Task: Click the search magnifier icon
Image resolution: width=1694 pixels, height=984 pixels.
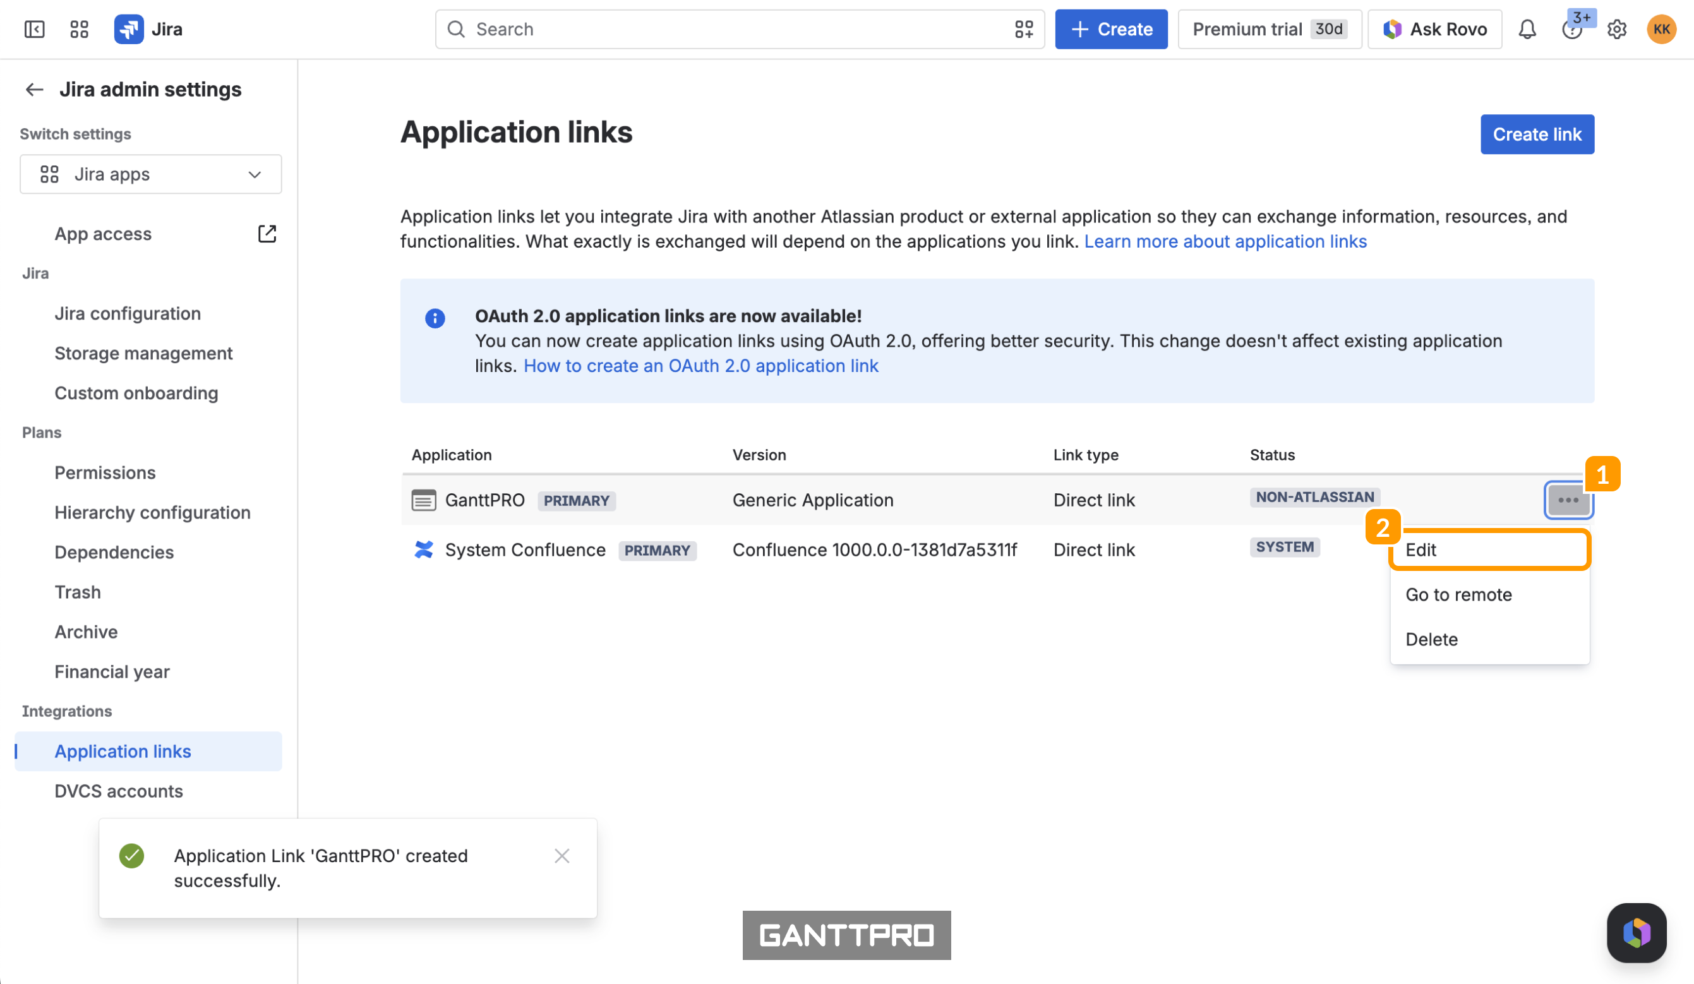Action: (x=457, y=29)
